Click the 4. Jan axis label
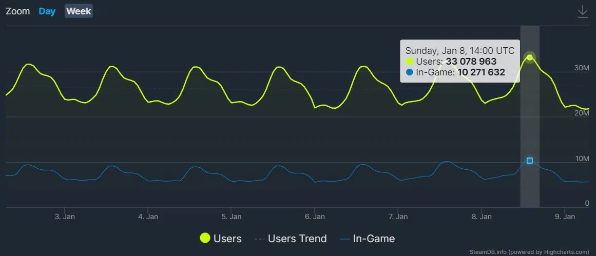The image size is (596, 256). [148, 216]
